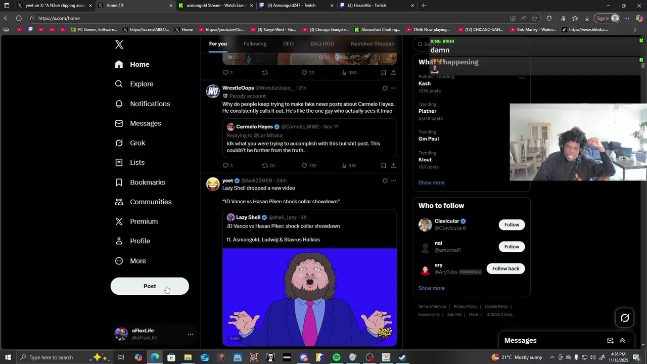Bookmark the WrestleOops post

pos(384,165)
